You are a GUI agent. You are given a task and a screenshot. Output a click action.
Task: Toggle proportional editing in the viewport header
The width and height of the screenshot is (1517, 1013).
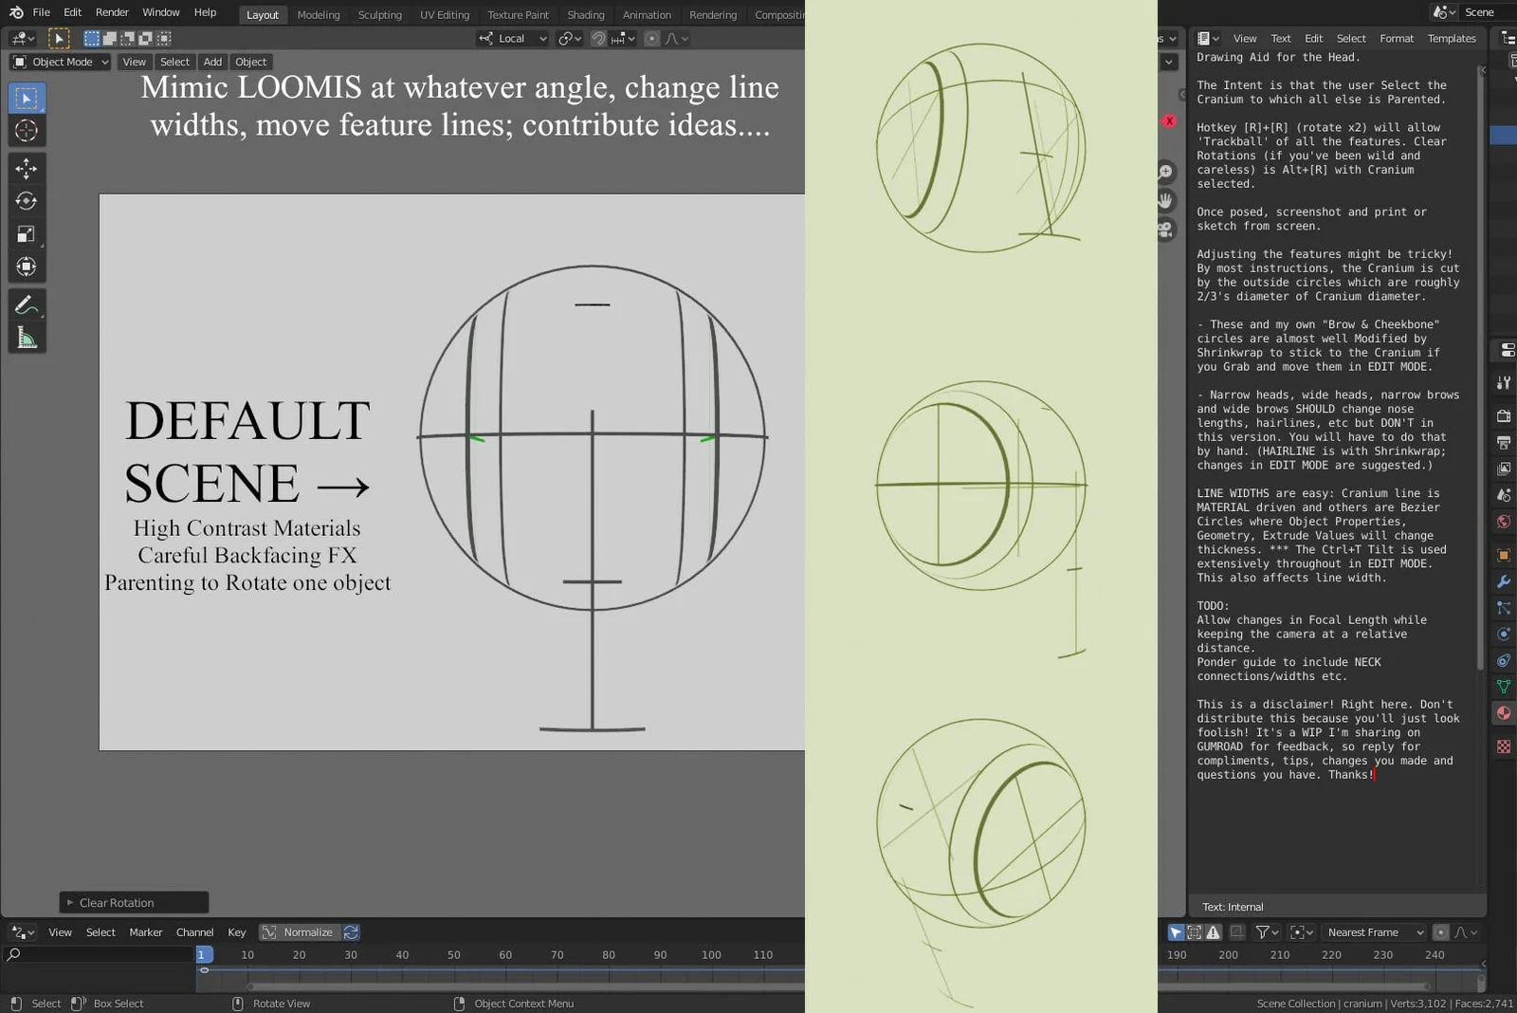[x=651, y=39]
